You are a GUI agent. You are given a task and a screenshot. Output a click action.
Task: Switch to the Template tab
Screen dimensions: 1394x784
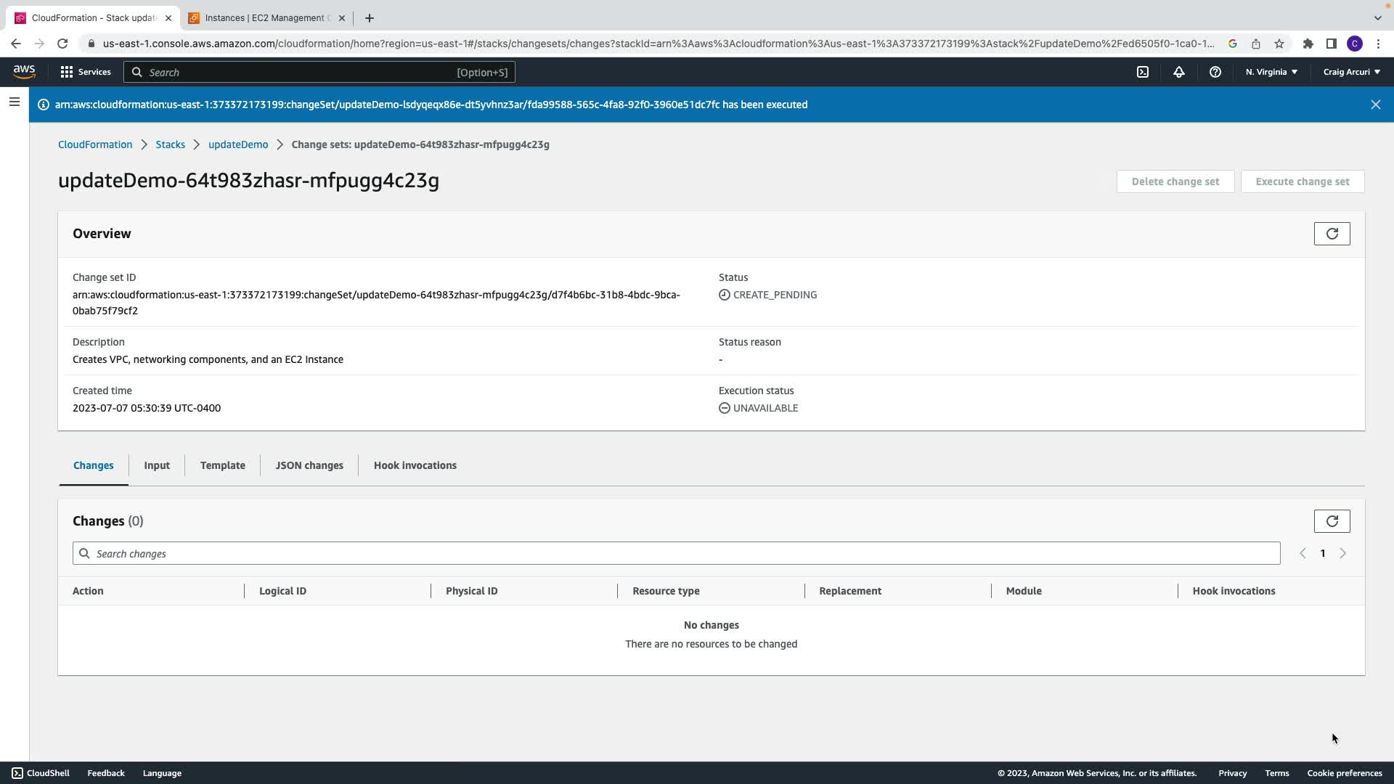click(x=222, y=465)
